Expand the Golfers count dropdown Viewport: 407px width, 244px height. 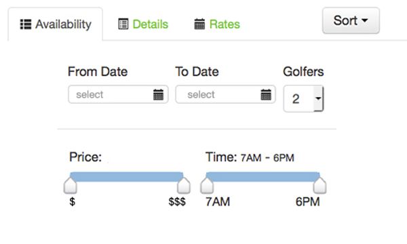(303, 99)
